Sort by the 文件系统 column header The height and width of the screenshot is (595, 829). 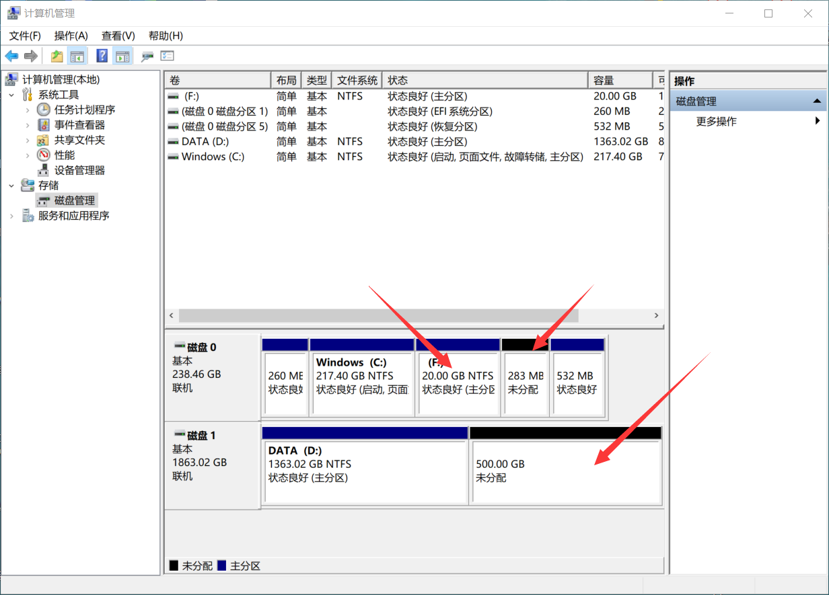coord(357,80)
